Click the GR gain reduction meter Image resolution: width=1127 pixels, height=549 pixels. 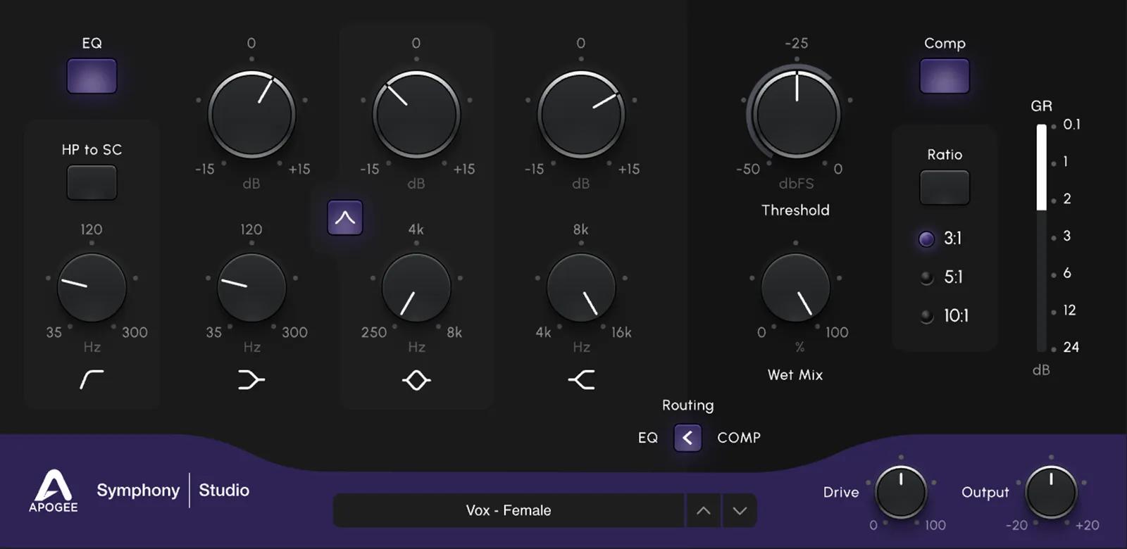(1041, 238)
